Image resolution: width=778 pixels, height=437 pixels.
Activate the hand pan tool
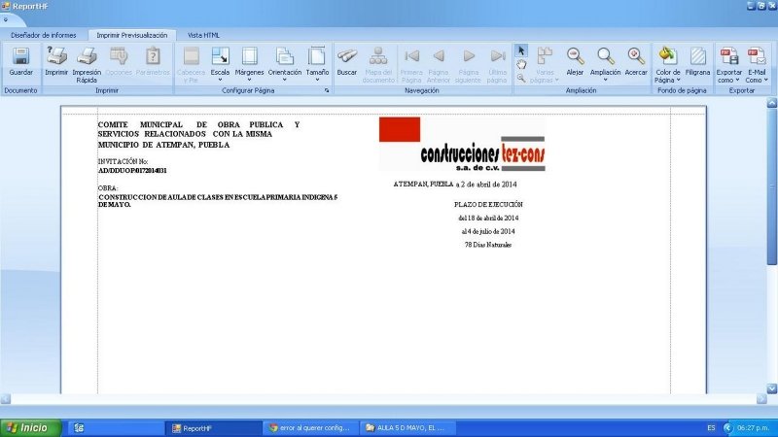coord(521,64)
